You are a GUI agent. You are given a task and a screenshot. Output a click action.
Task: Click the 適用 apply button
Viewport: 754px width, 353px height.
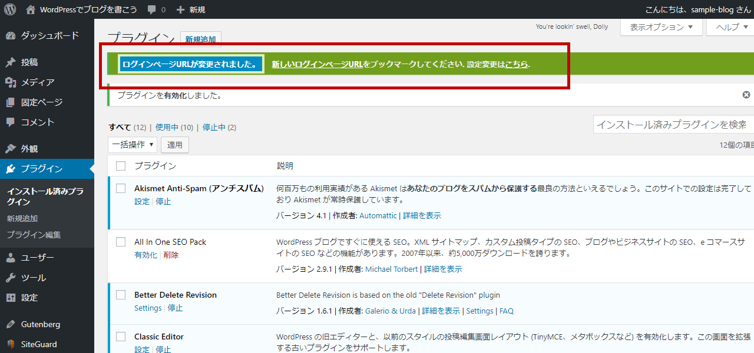point(174,144)
